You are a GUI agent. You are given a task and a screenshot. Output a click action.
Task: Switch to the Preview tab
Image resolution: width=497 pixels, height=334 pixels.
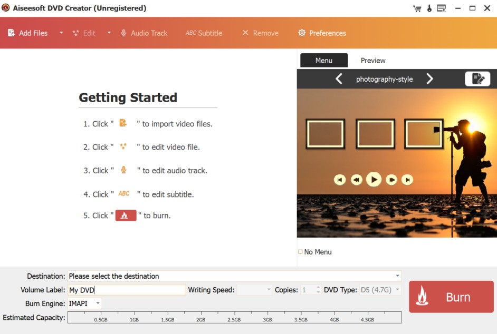click(x=373, y=60)
